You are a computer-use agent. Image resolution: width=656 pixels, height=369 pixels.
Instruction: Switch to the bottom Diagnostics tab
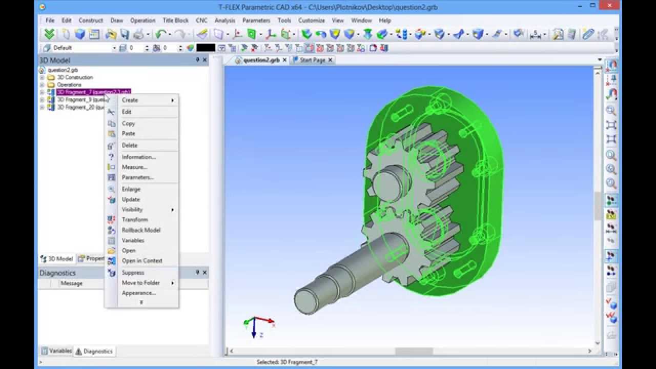(x=94, y=351)
